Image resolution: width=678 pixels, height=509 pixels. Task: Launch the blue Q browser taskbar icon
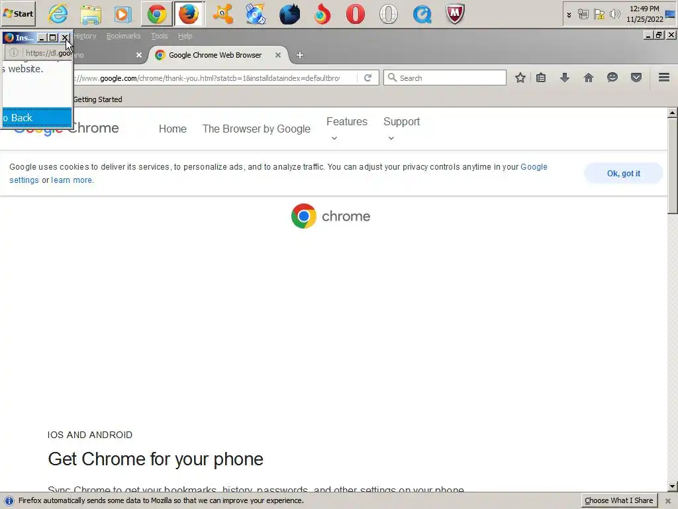(422, 14)
